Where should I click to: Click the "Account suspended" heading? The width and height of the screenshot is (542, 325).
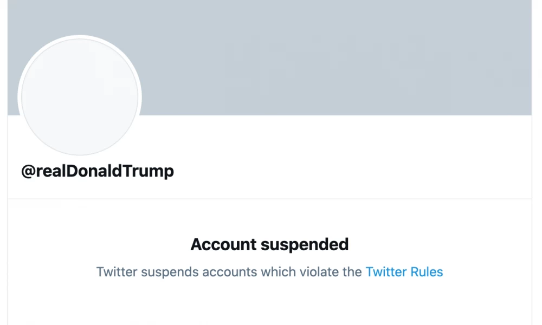click(x=269, y=244)
